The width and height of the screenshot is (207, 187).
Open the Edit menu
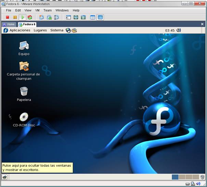18,10
